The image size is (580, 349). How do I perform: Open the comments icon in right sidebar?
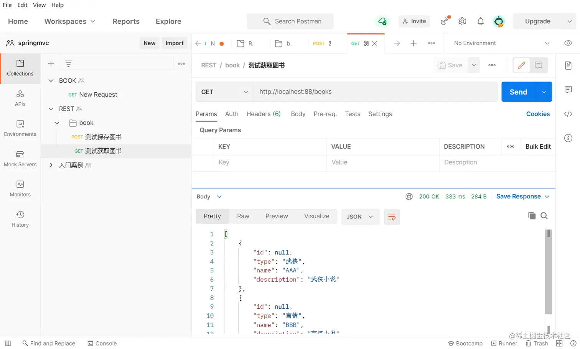(568, 90)
